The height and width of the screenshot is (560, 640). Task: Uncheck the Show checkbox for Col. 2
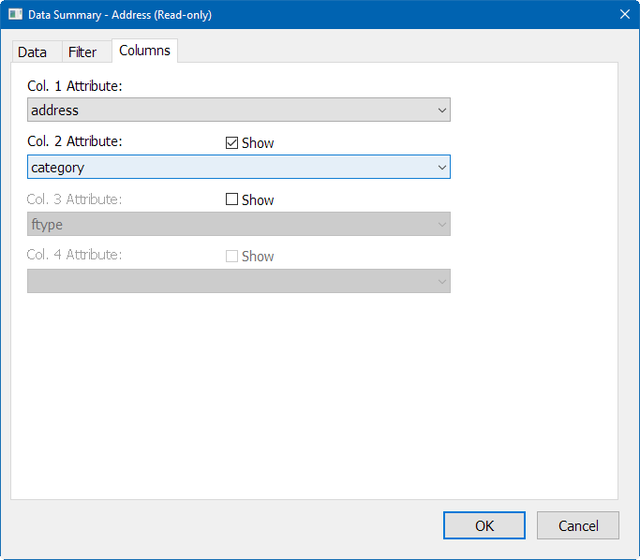click(x=232, y=143)
